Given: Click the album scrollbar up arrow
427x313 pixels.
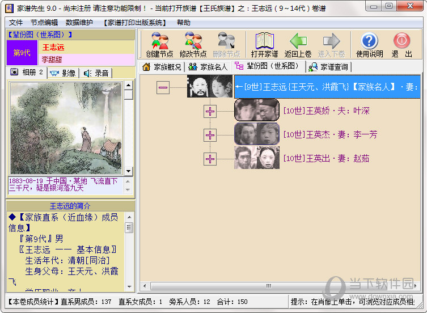Looking at the screenshot, I should [129, 85].
